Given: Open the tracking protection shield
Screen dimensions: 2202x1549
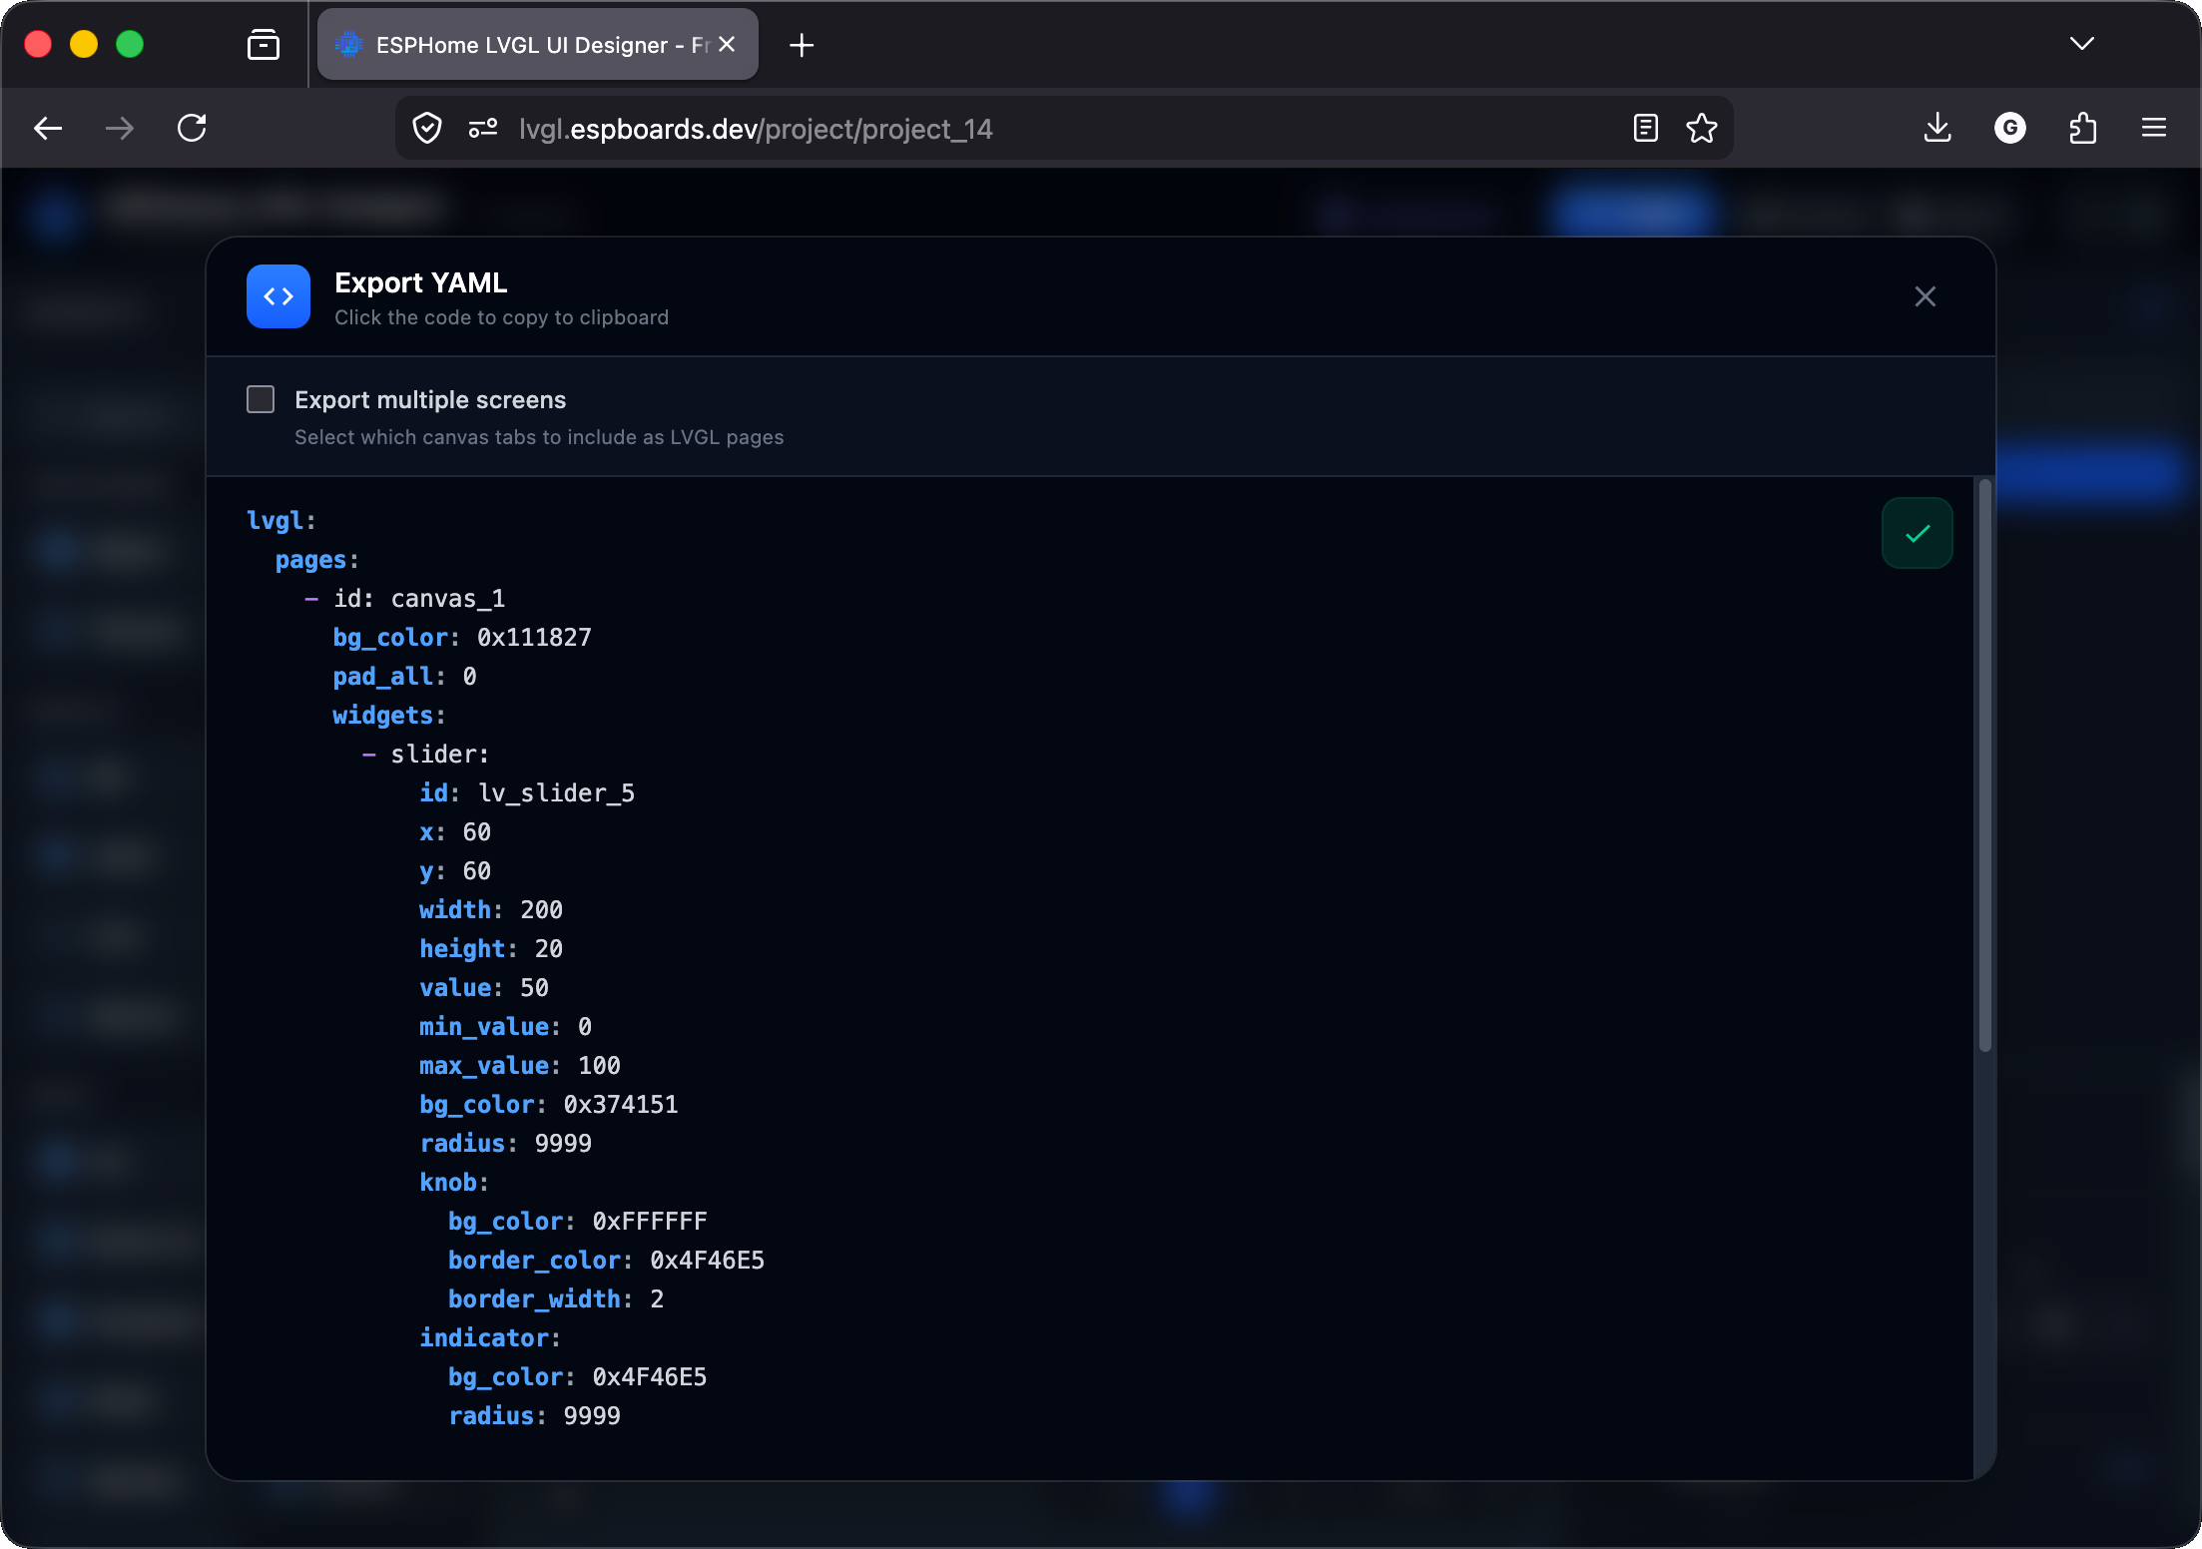Looking at the screenshot, I should [427, 129].
